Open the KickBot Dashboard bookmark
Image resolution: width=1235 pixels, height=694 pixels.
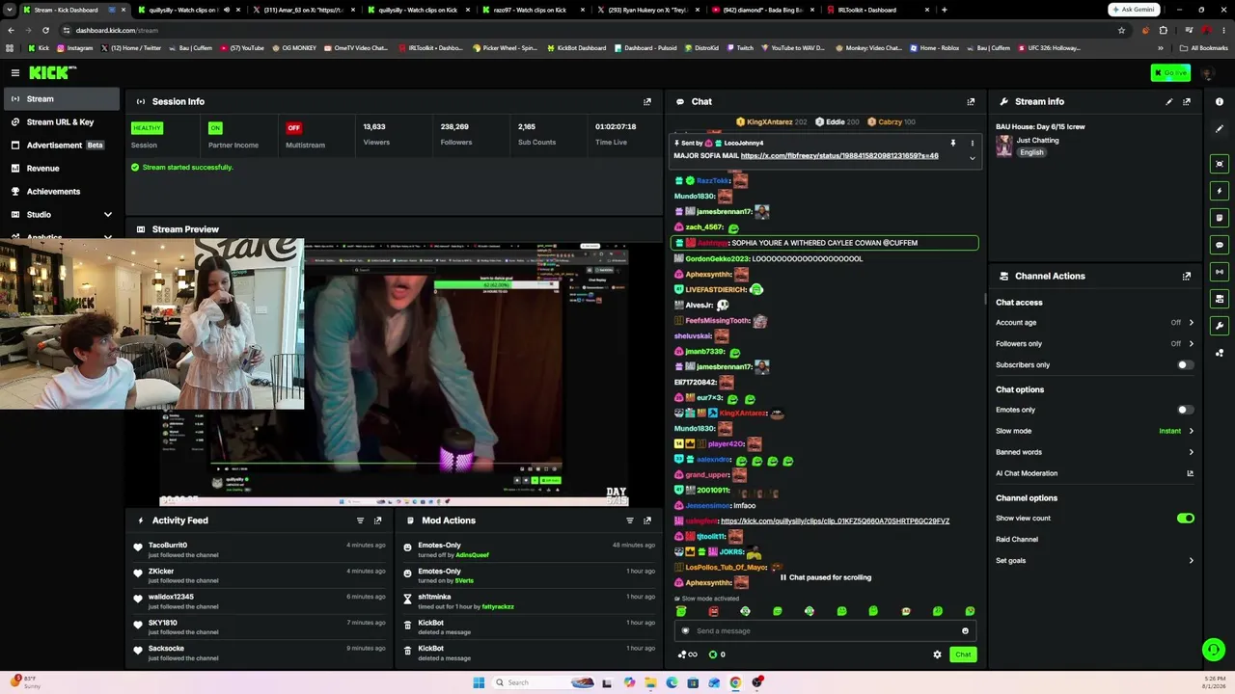tap(578, 48)
